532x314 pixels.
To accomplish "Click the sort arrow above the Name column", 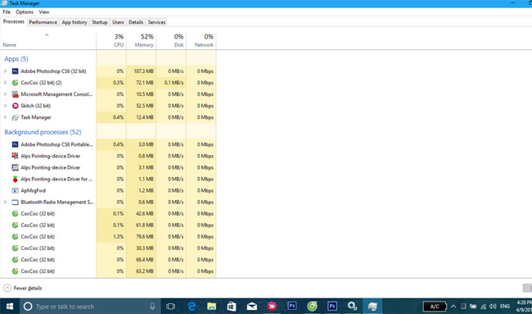I will [x=47, y=35].
